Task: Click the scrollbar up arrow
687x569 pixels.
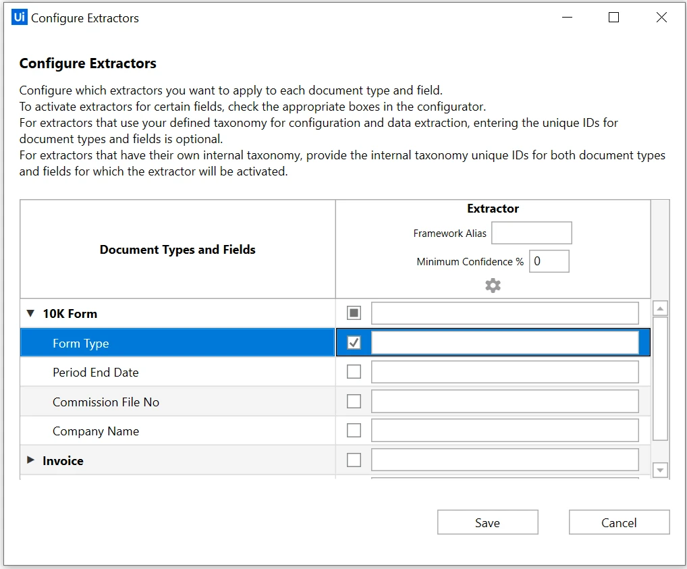Action: [660, 308]
